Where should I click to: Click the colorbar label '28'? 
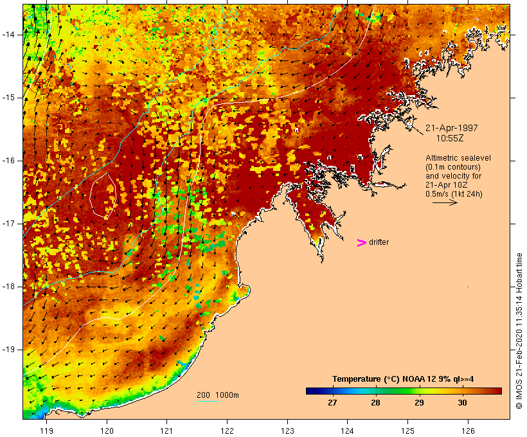pos(375,403)
